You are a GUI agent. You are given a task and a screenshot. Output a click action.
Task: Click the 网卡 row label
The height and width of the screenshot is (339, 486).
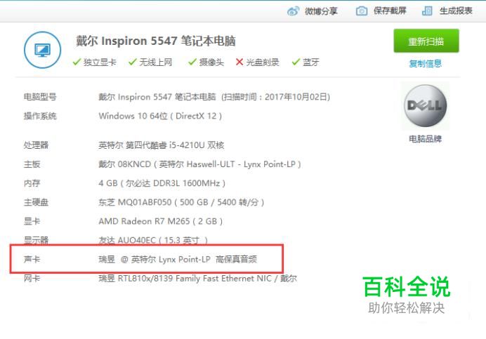[32, 278]
